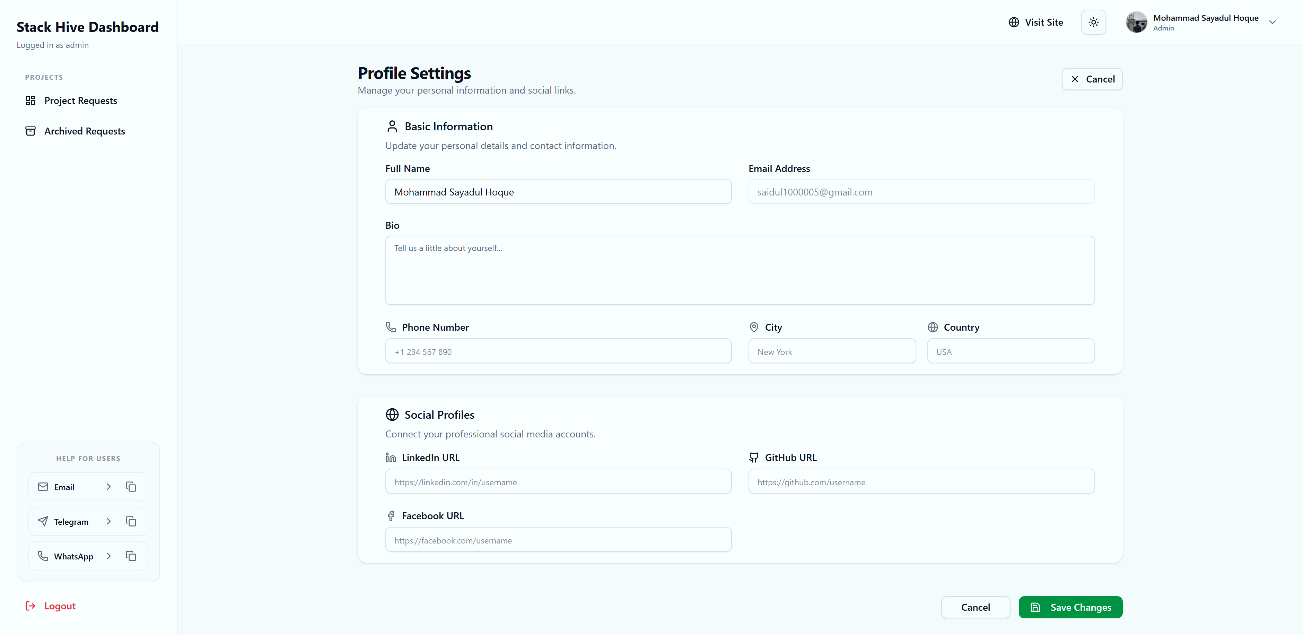Screen dimensions: 1303x635
Task: Click the Profile Settings heading
Action: (x=414, y=73)
